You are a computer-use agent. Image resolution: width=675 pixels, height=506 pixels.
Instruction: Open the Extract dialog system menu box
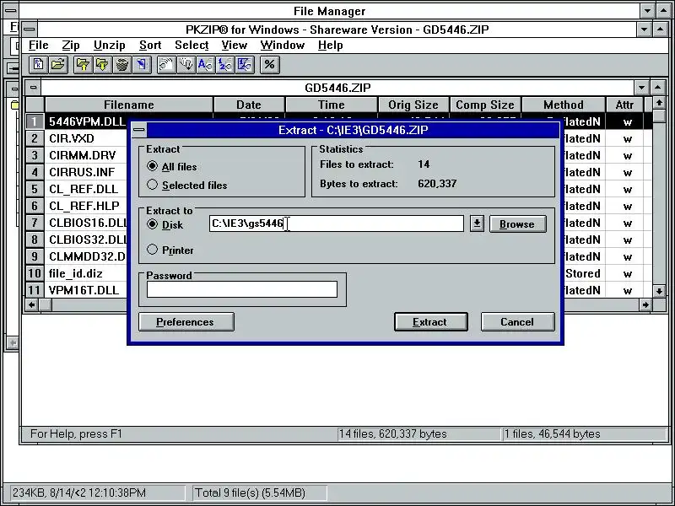[139, 130]
